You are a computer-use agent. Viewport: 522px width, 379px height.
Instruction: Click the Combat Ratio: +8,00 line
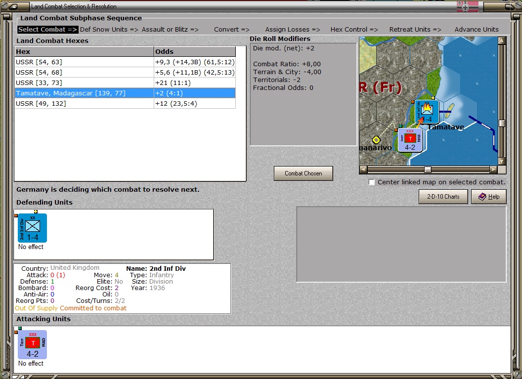click(x=287, y=64)
